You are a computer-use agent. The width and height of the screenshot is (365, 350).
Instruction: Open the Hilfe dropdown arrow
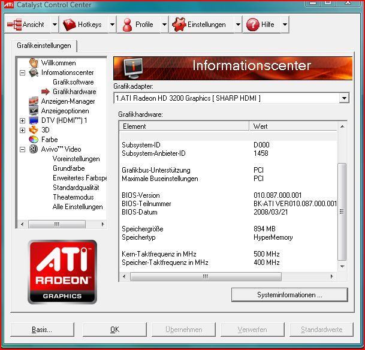point(285,25)
